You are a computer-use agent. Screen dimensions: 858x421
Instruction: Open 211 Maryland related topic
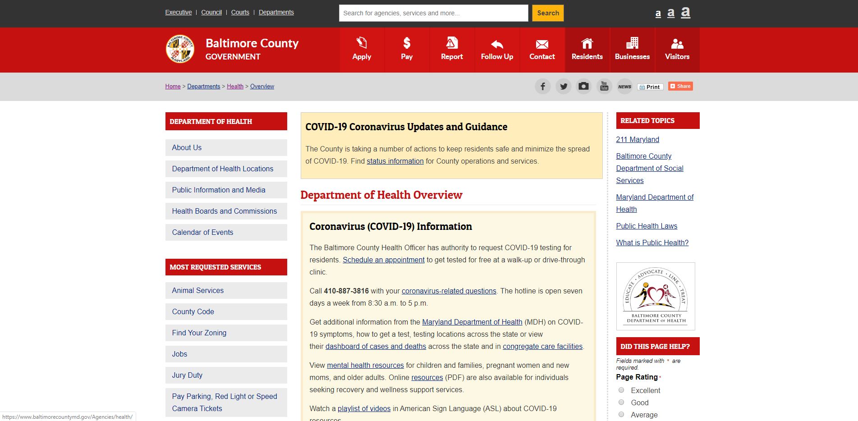click(638, 139)
